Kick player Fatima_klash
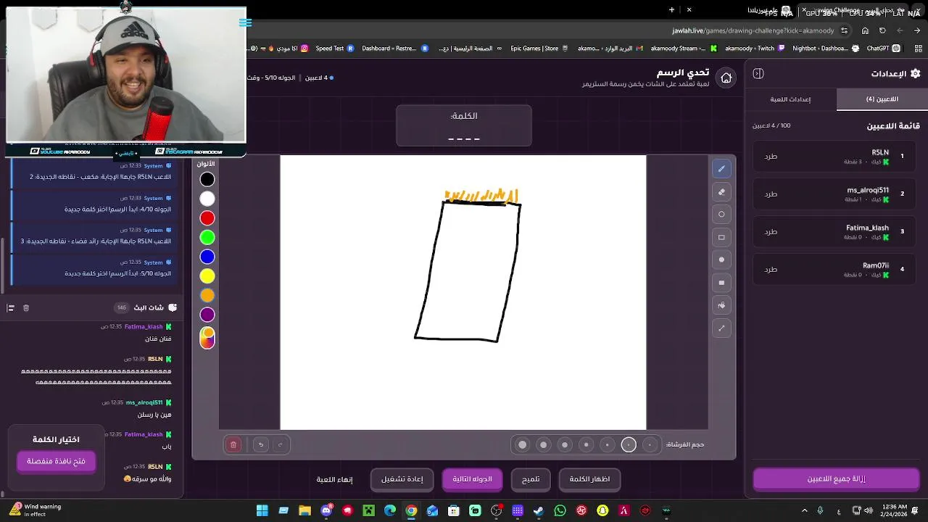928x522 pixels. pos(771,232)
